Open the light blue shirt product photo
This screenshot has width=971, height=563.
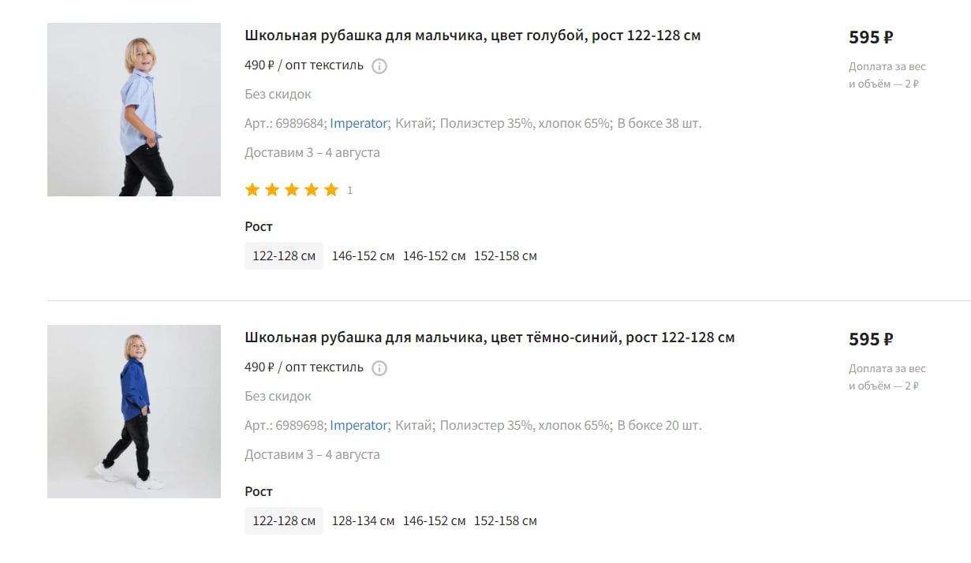click(x=134, y=110)
